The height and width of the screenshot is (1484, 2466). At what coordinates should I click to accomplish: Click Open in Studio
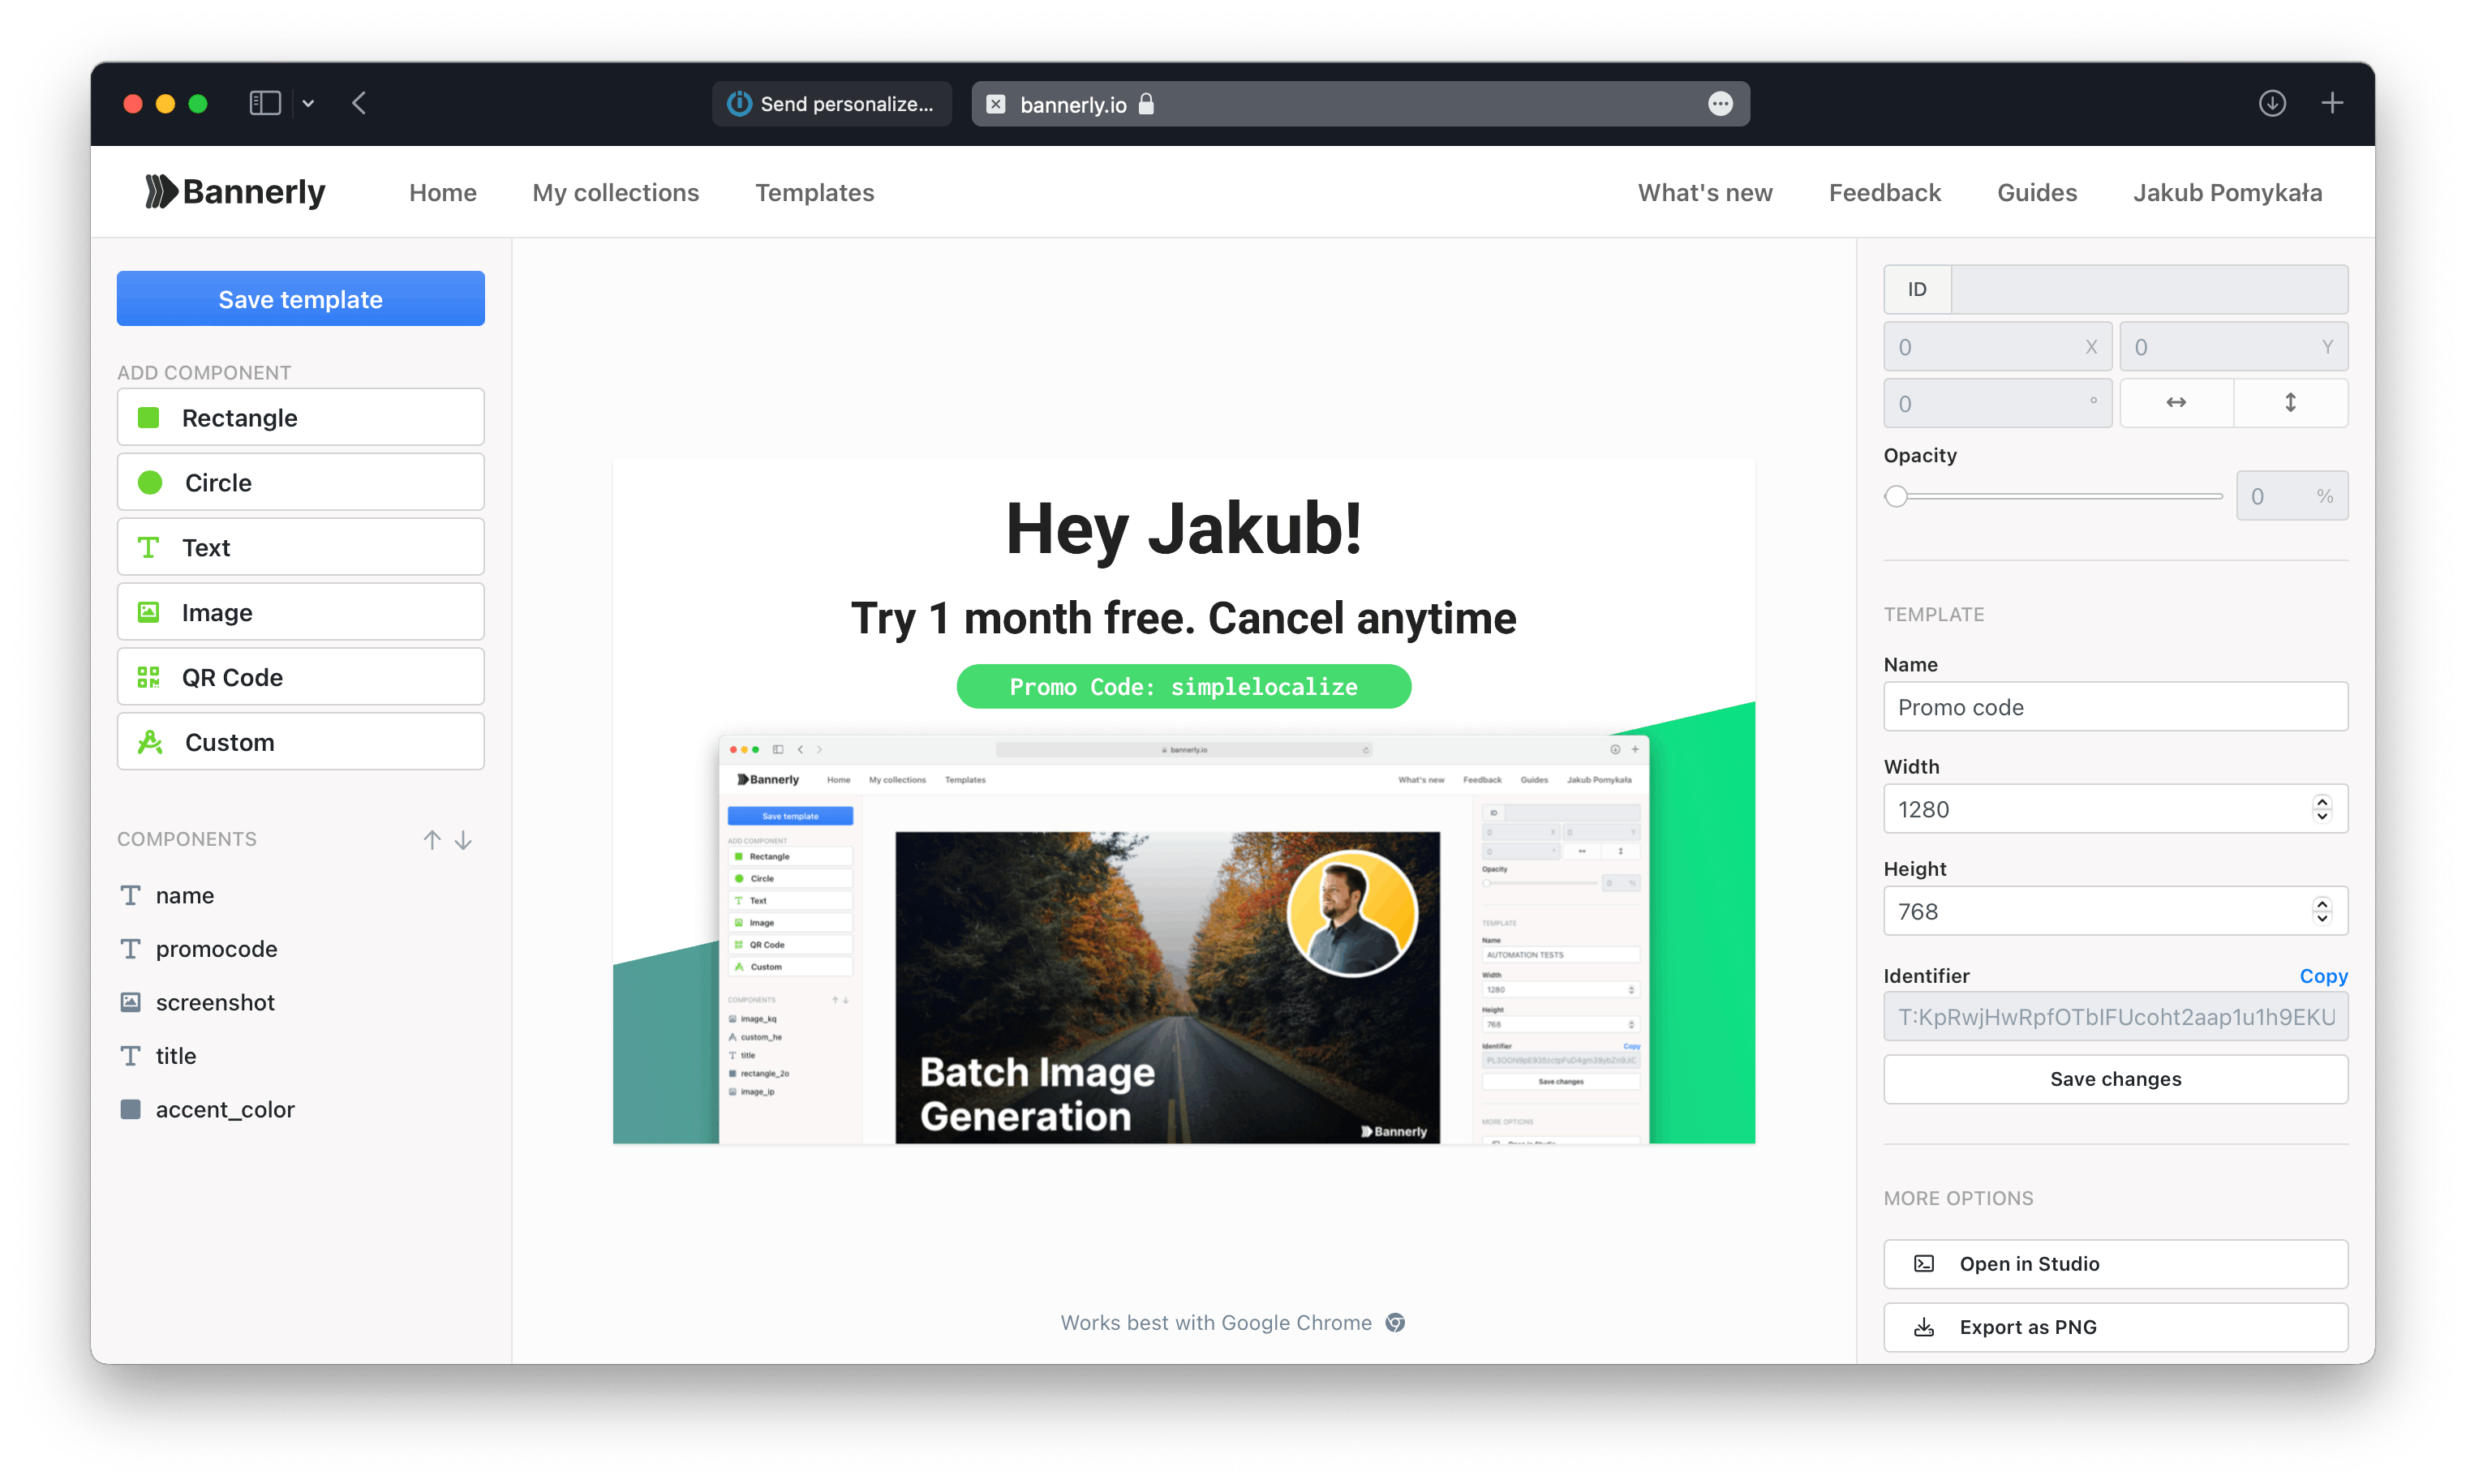click(x=2115, y=1264)
